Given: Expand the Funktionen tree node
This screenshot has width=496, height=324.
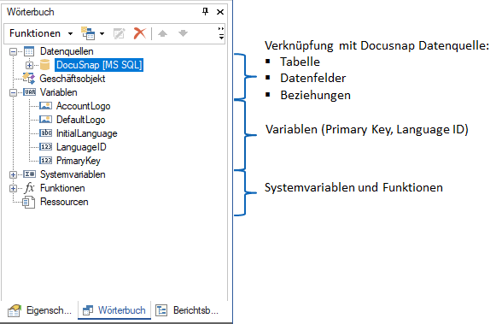Looking at the screenshot, I should tap(14, 188).
